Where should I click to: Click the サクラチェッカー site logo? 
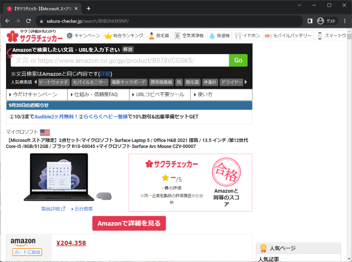34,36
